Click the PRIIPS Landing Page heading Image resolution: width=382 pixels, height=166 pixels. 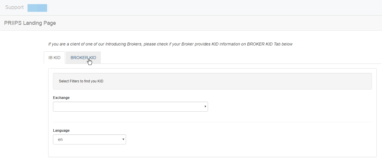tap(30, 23)
